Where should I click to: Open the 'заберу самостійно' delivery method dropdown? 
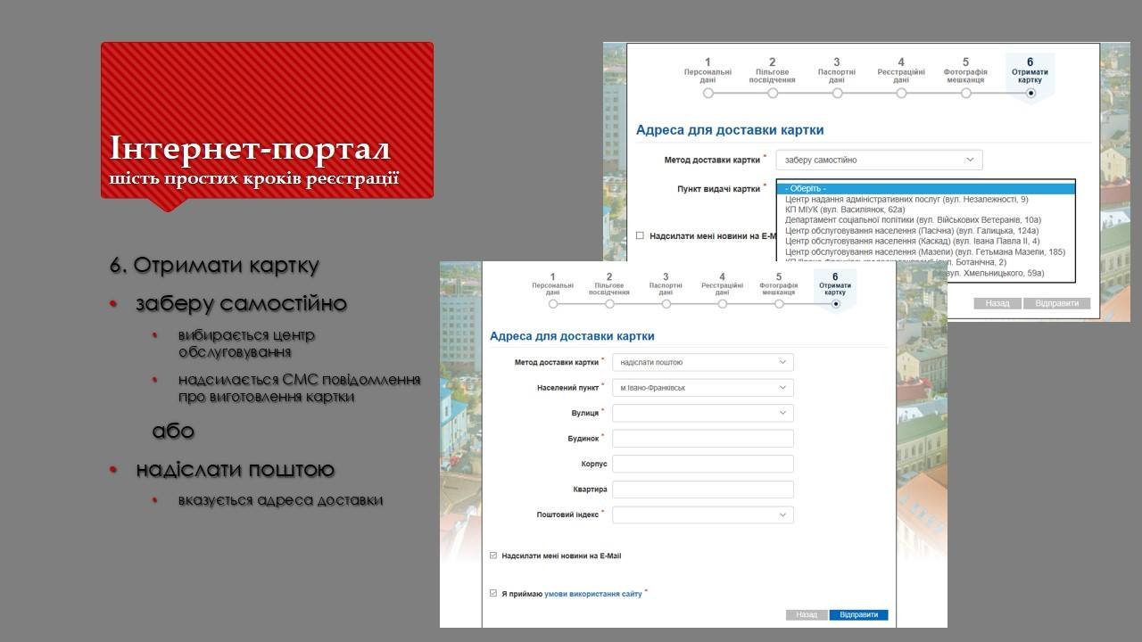coord(879,160)
